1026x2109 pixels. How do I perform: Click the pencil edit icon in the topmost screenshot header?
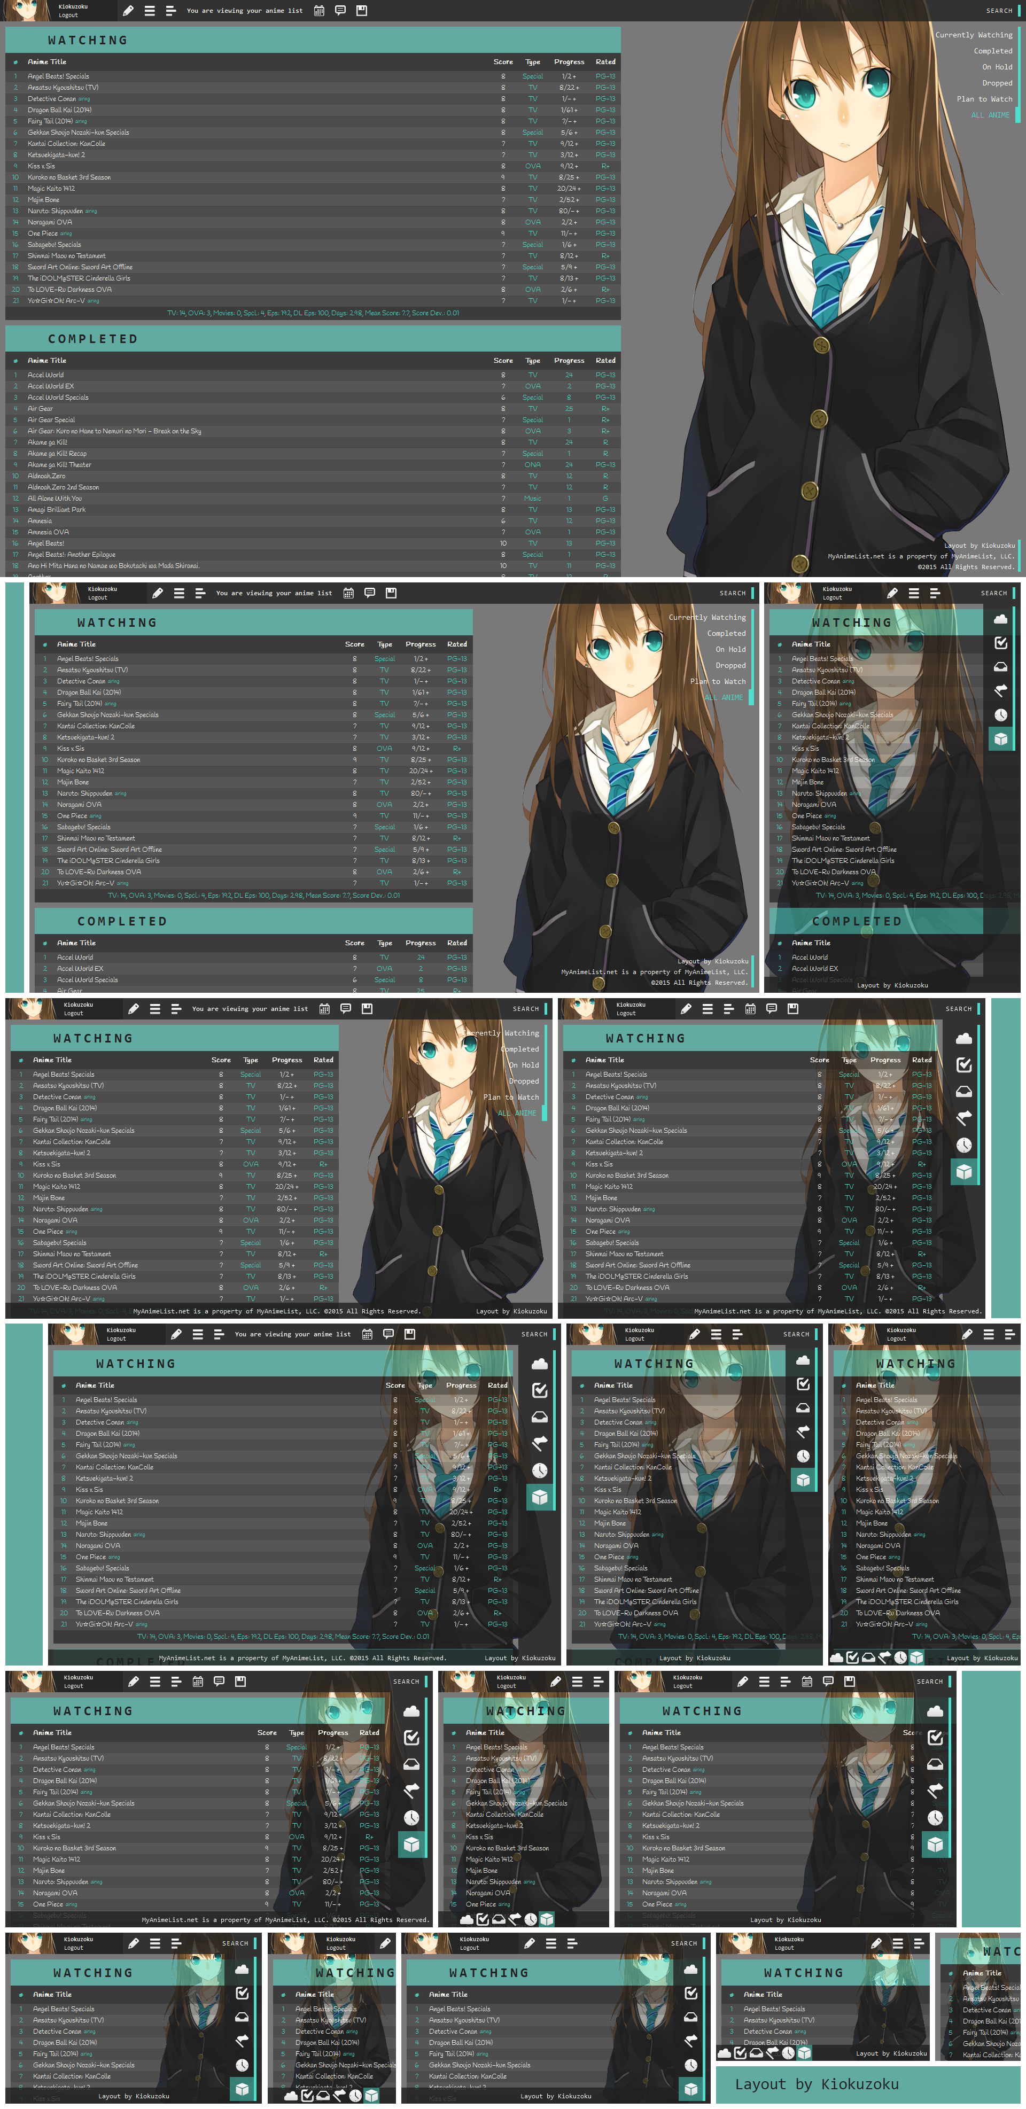pos(129,11)
